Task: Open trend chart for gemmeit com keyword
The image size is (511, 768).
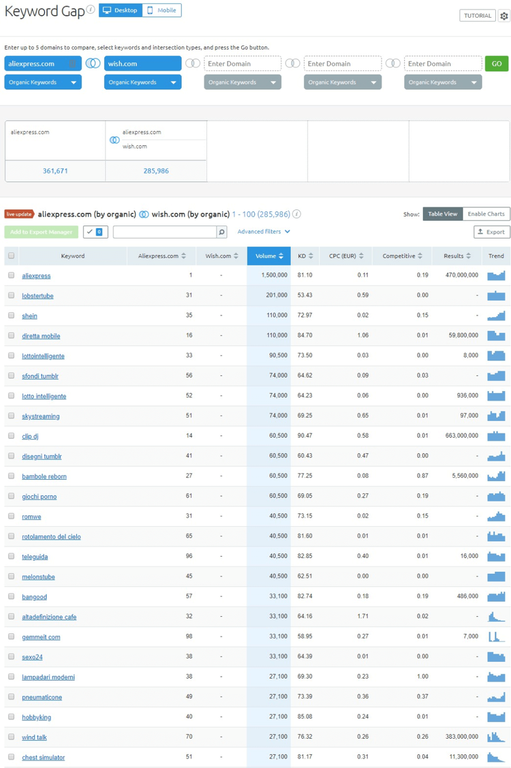Action: pos(496,636)
